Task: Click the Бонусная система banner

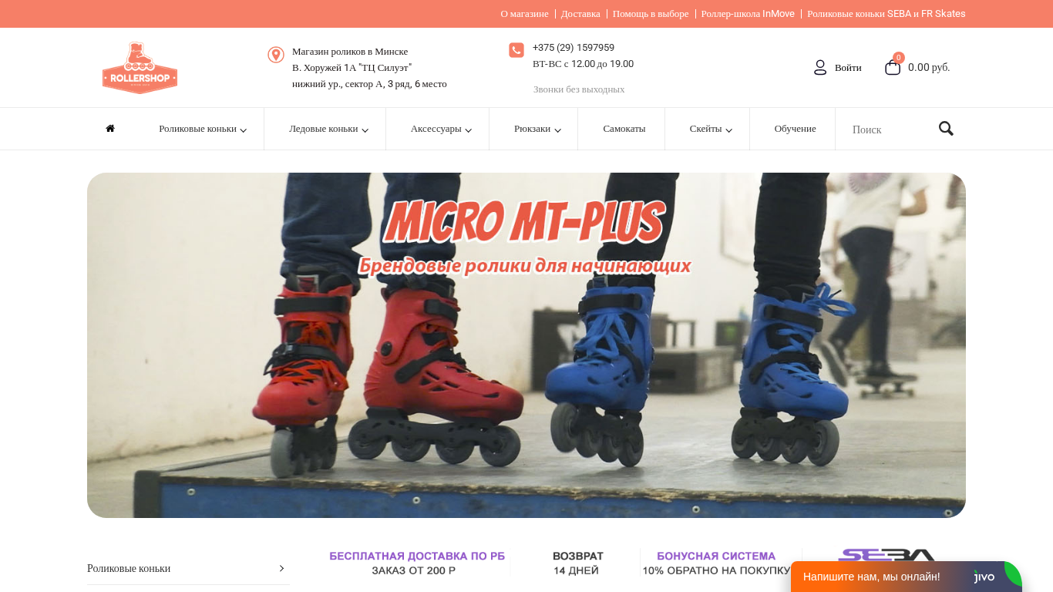Action: coord(716,563)
